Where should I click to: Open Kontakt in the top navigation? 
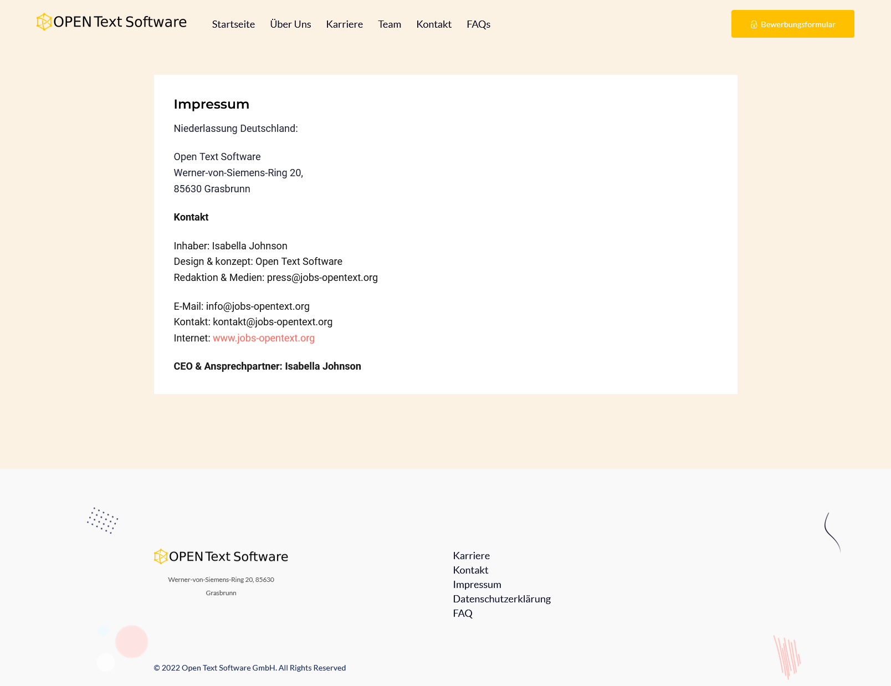click(434, 24)
